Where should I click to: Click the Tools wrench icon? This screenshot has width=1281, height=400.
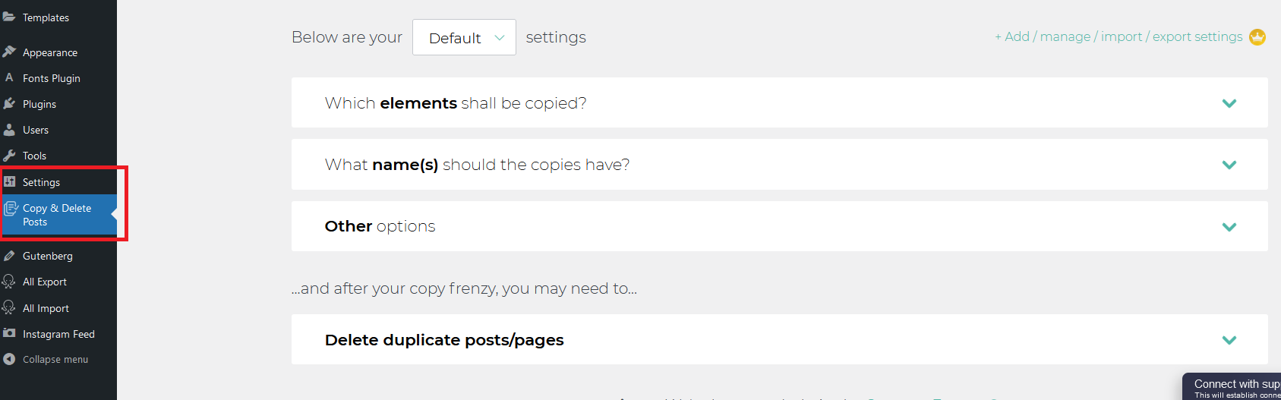(9, 155)
